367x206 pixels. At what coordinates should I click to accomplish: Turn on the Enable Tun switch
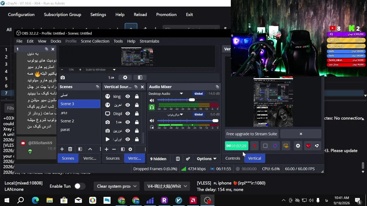tap(80, 186)
